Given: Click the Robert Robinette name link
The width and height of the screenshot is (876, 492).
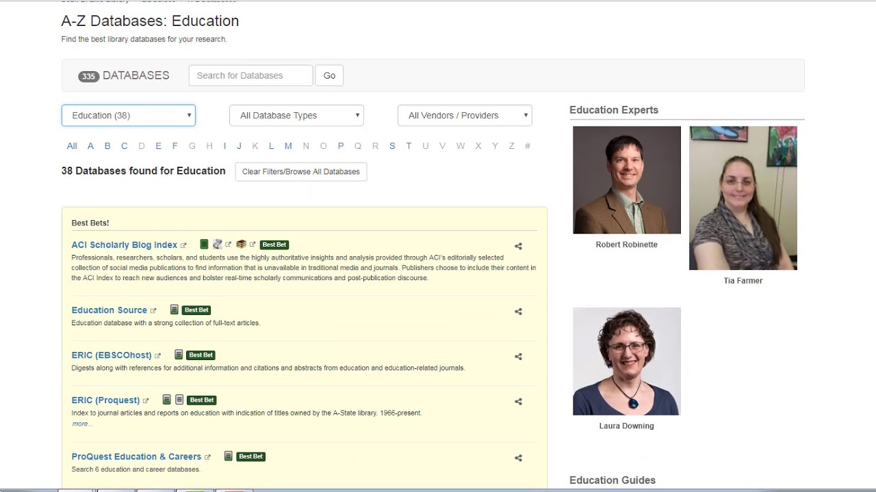Looking at the screenshot, I should coord(627,245).
